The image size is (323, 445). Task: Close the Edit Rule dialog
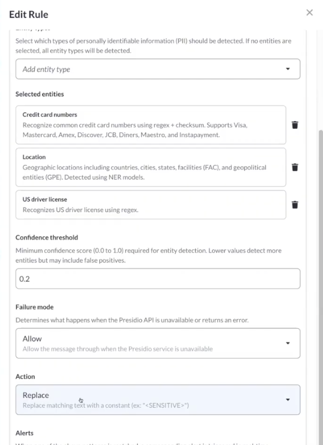click(x=309, y=12)
